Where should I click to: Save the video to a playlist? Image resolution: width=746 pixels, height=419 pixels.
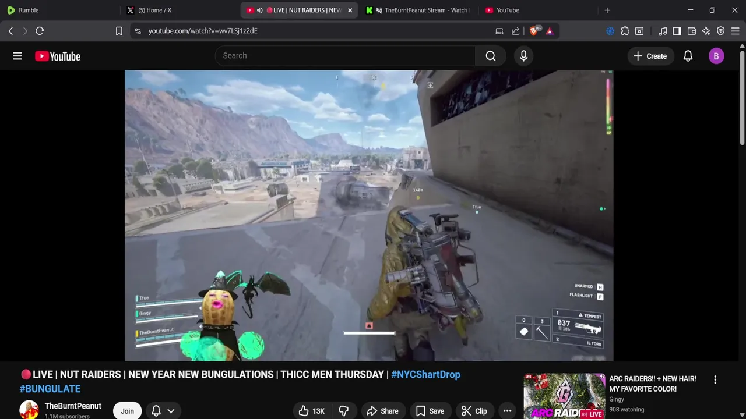coord(430,411)
